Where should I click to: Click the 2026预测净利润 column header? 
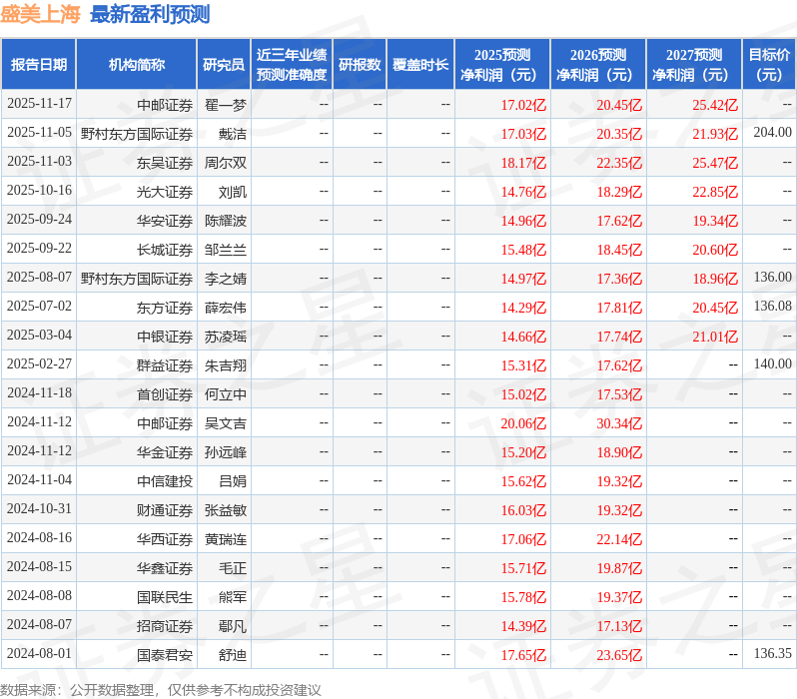click(598, 65)
